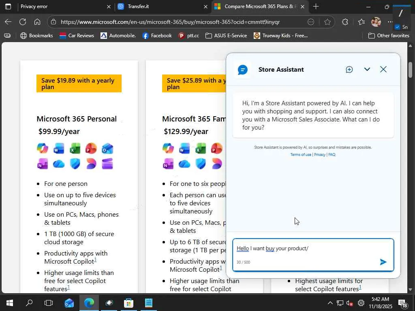
Task: Expand the Other favorites folder
Action: (x=389, y=36)
